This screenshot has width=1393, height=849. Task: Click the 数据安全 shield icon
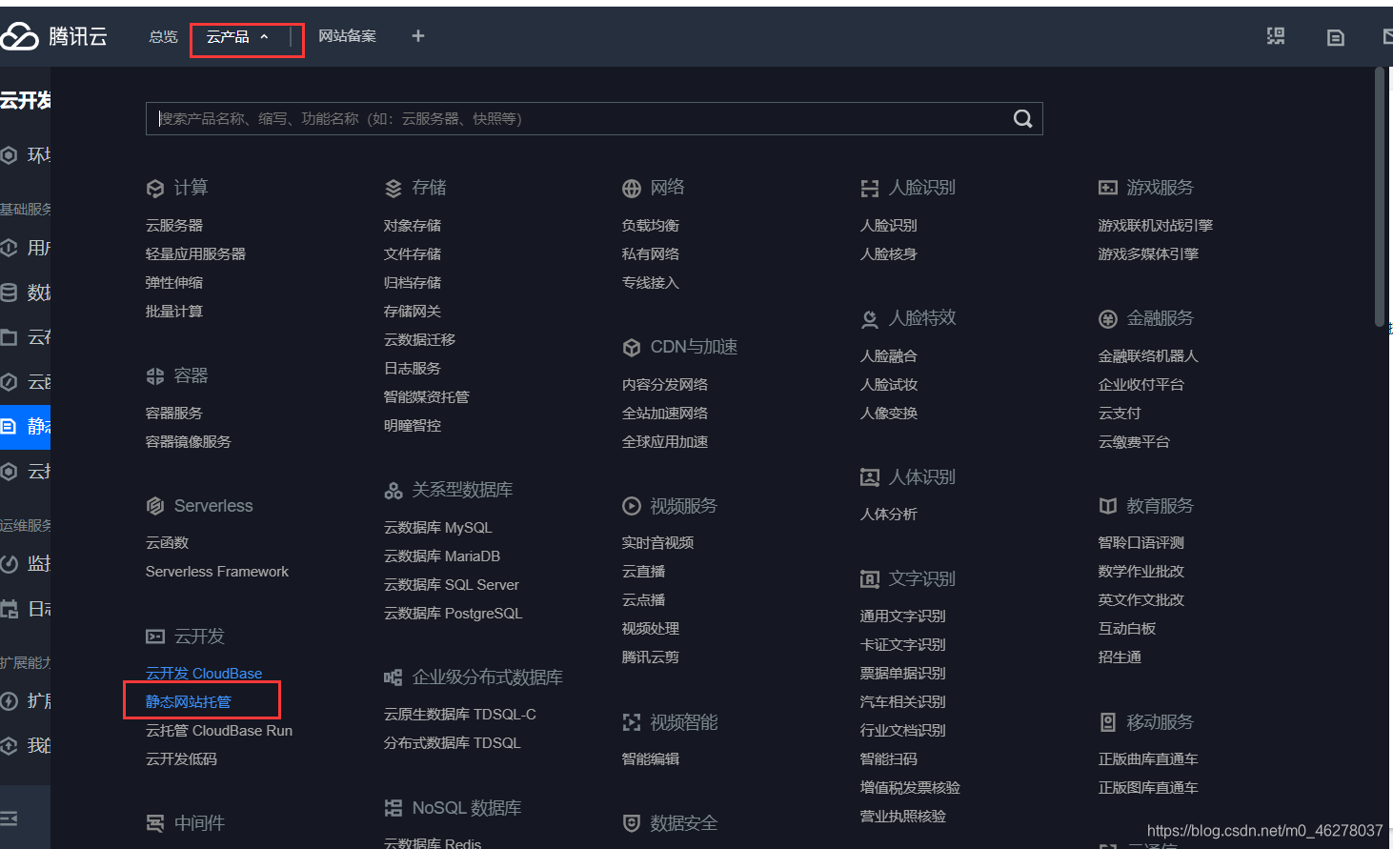[x=631, y=823]
